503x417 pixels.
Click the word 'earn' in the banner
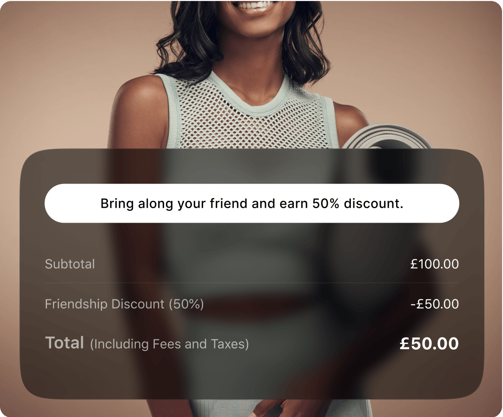(293, 203)
